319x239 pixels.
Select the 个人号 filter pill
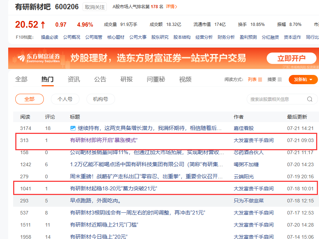pyautogui.click(x=65, y=99)
